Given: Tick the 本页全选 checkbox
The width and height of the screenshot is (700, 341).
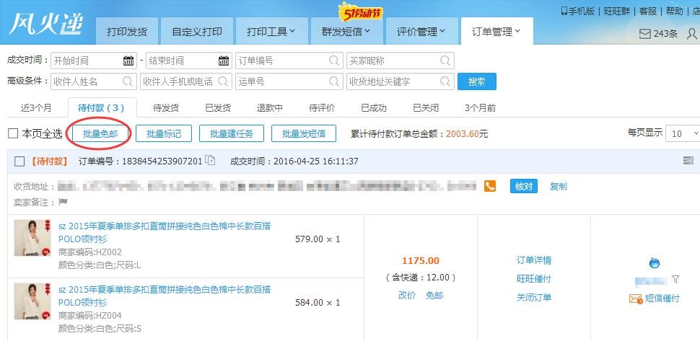Looking at the screenshot, I should 14,133.
